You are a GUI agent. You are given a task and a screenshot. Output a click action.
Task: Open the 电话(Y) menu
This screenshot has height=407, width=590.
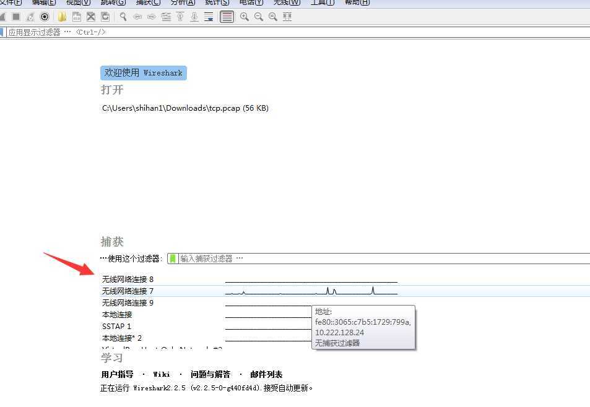coord(251,2)
